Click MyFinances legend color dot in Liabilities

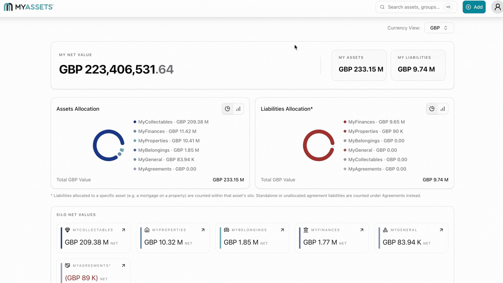[345, 122]
